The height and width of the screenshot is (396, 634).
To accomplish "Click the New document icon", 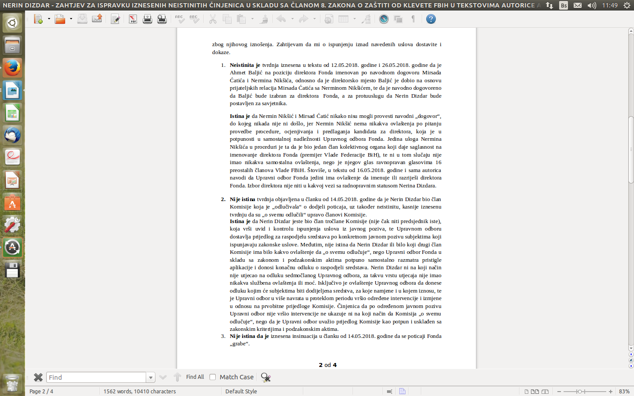I will (x=38, y=19).
